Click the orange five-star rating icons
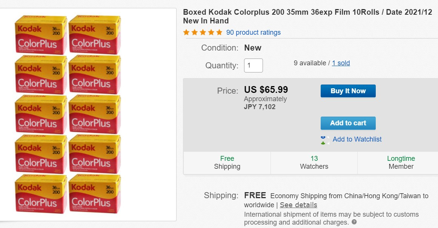The height and width of the screenshot is (228, 438). click(203, 32)
